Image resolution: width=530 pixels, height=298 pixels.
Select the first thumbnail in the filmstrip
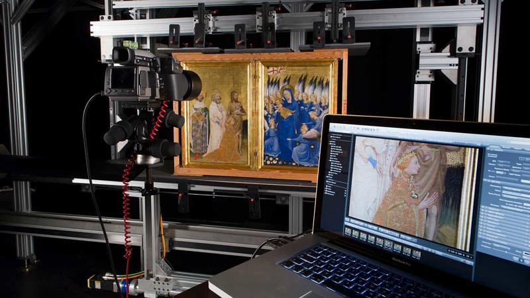[x=348, y=232]
